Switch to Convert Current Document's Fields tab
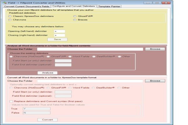Viewport: 188px width, 125px height. coord(27,7)
